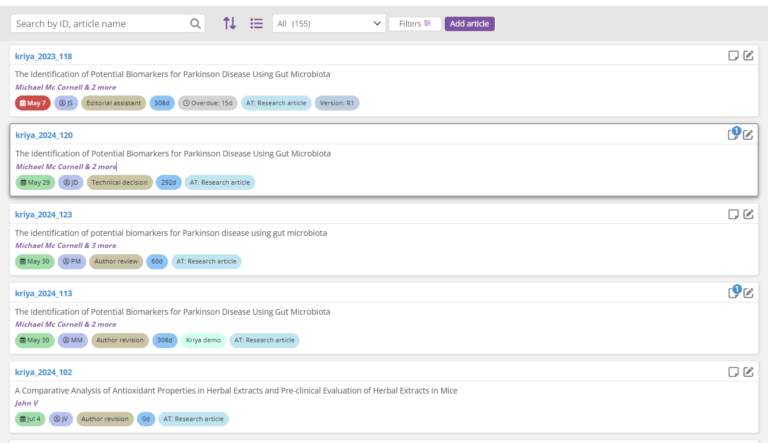Click the Version: R1 tag
Viewport: 768px width, 443px height.
(337, 103)
